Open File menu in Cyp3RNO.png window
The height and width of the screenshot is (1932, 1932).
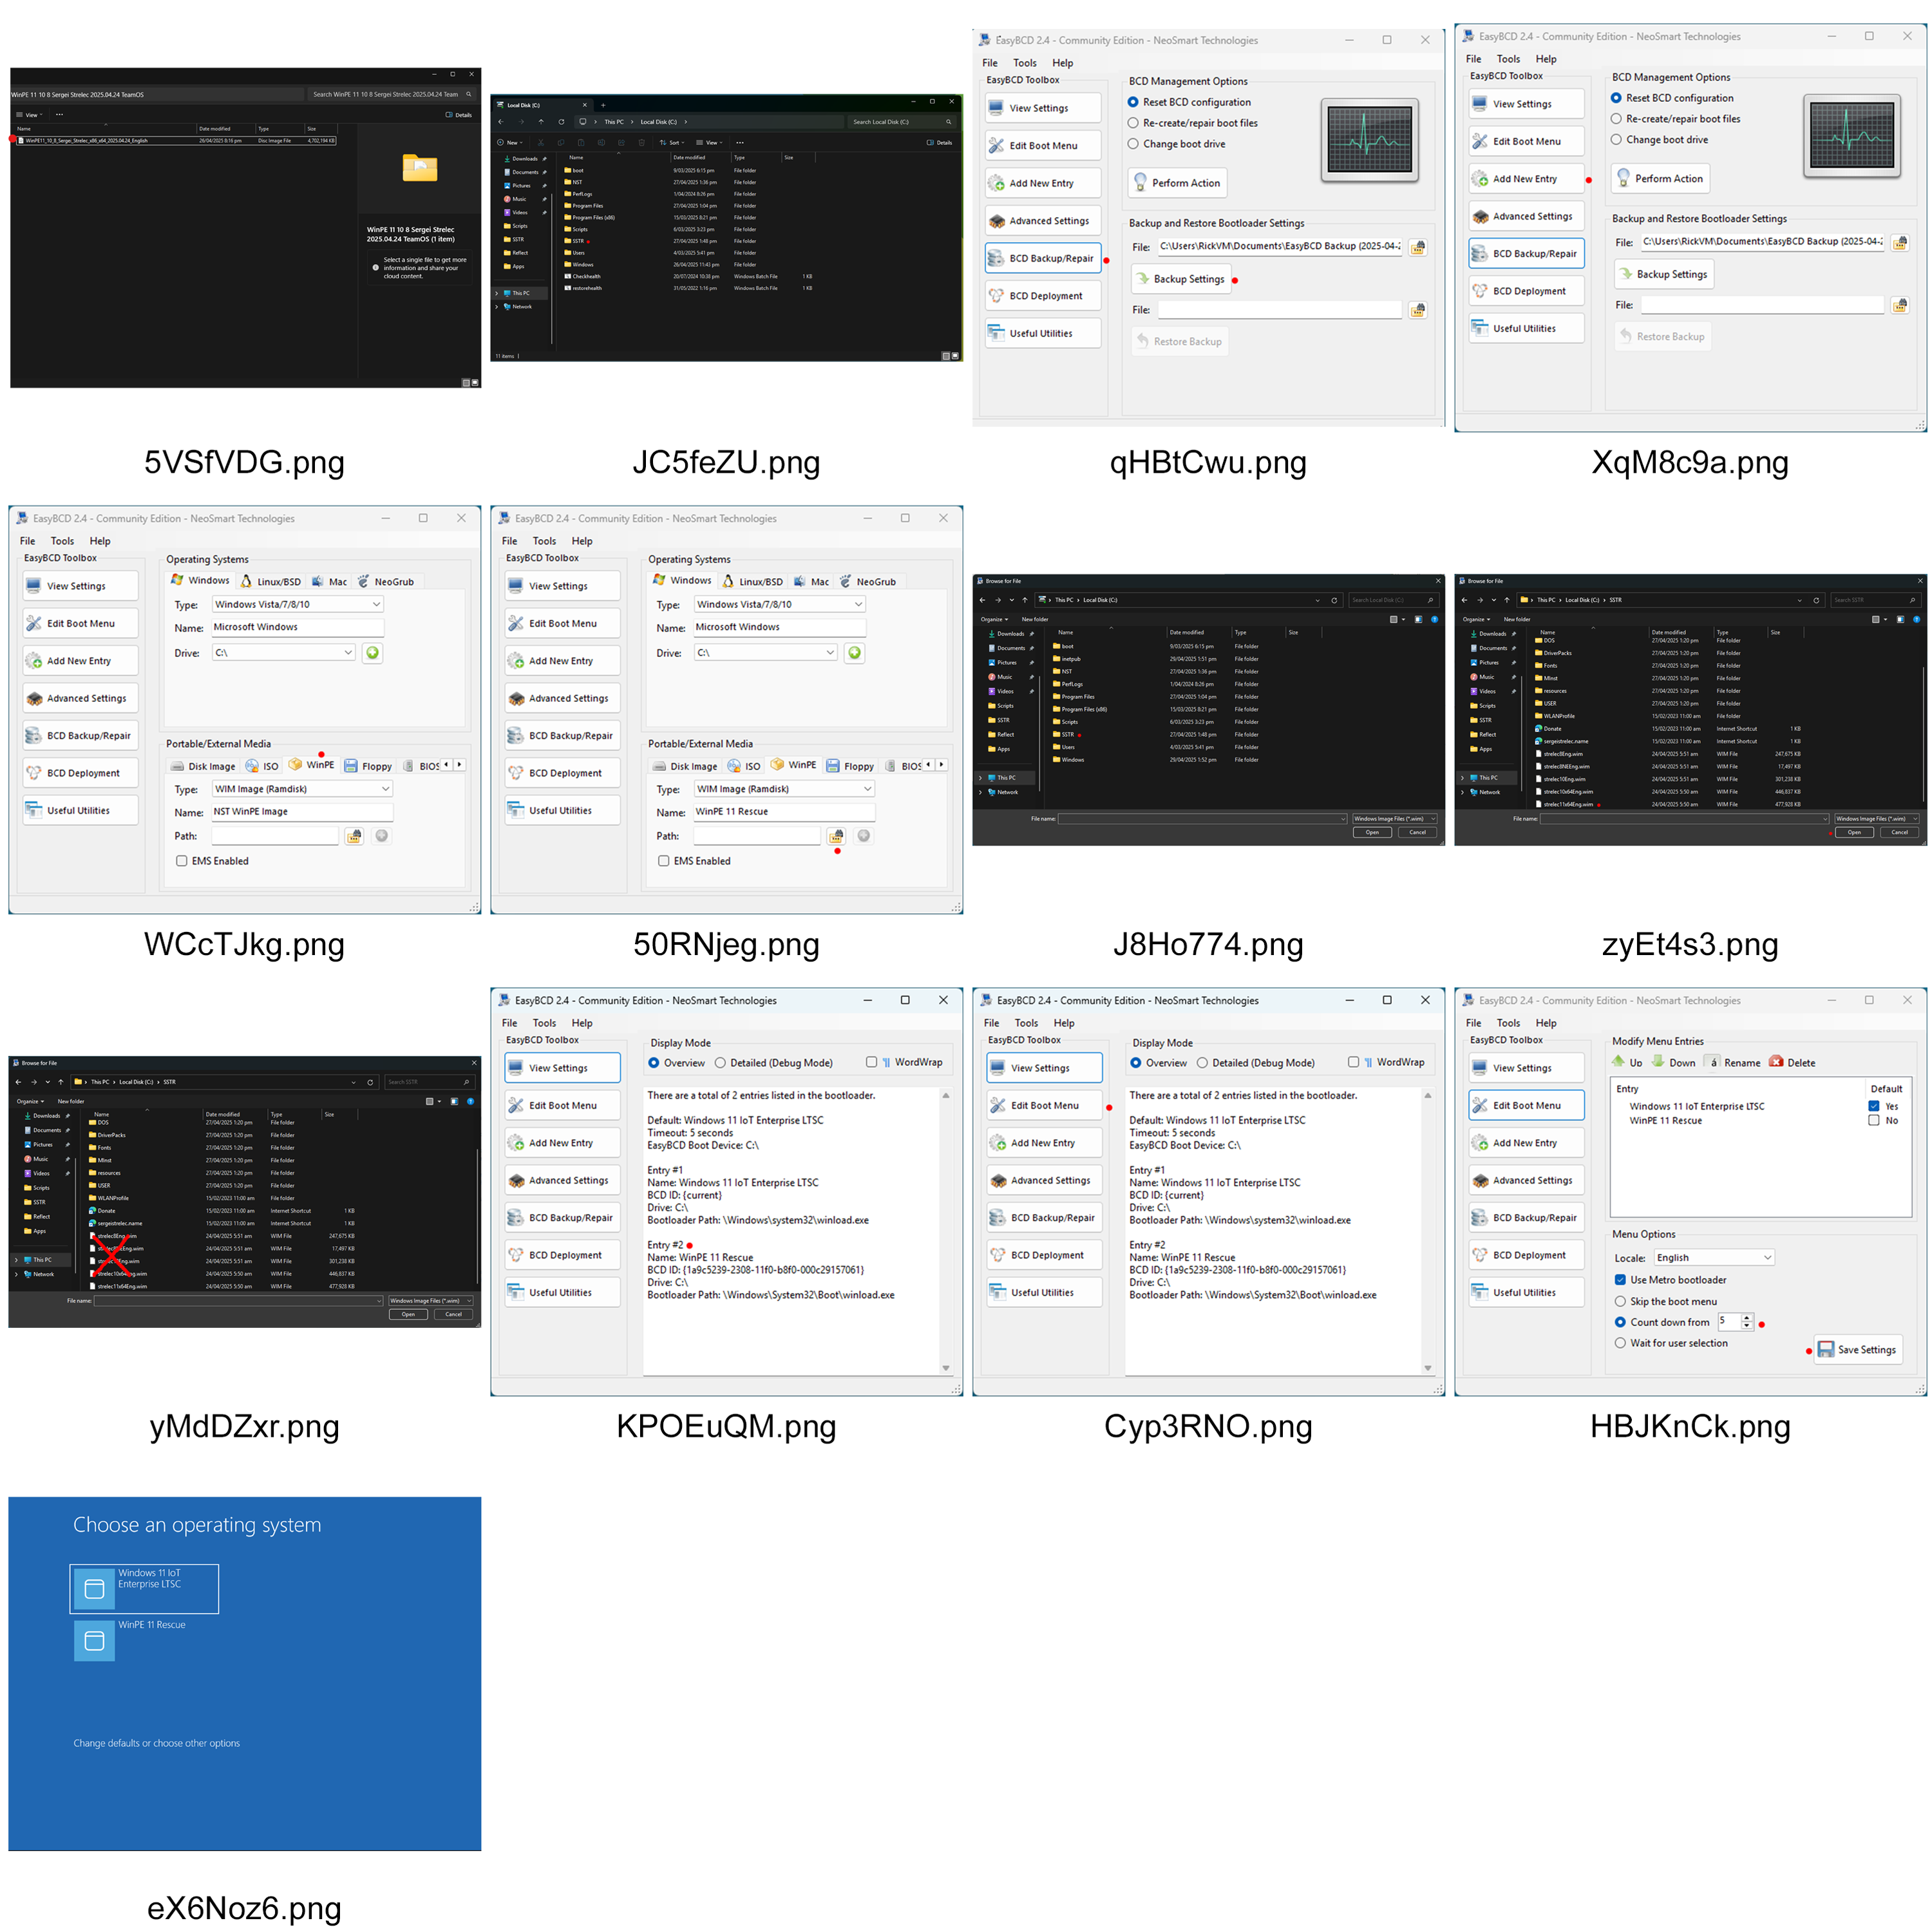tap(991, 1023)
